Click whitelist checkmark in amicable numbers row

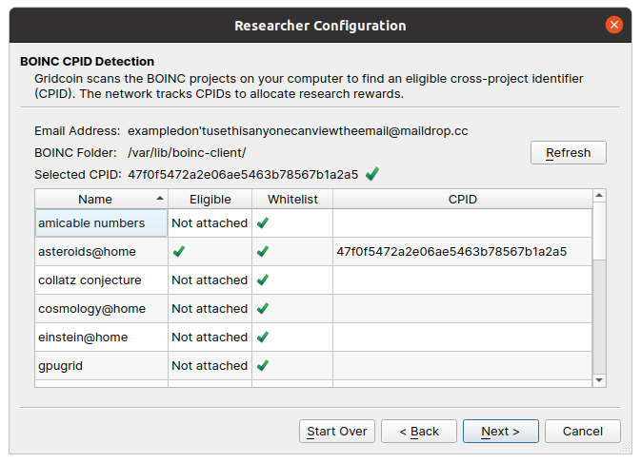click(263, 222)
